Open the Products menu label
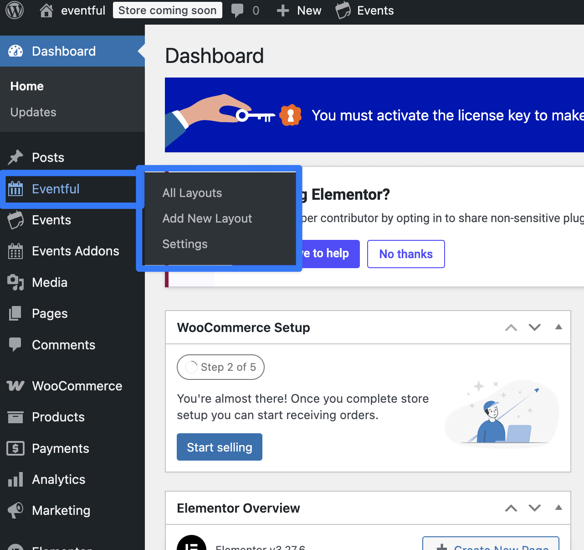Image resolution: width=584 pixels, height=550 pixels. (x=58, y=417)
